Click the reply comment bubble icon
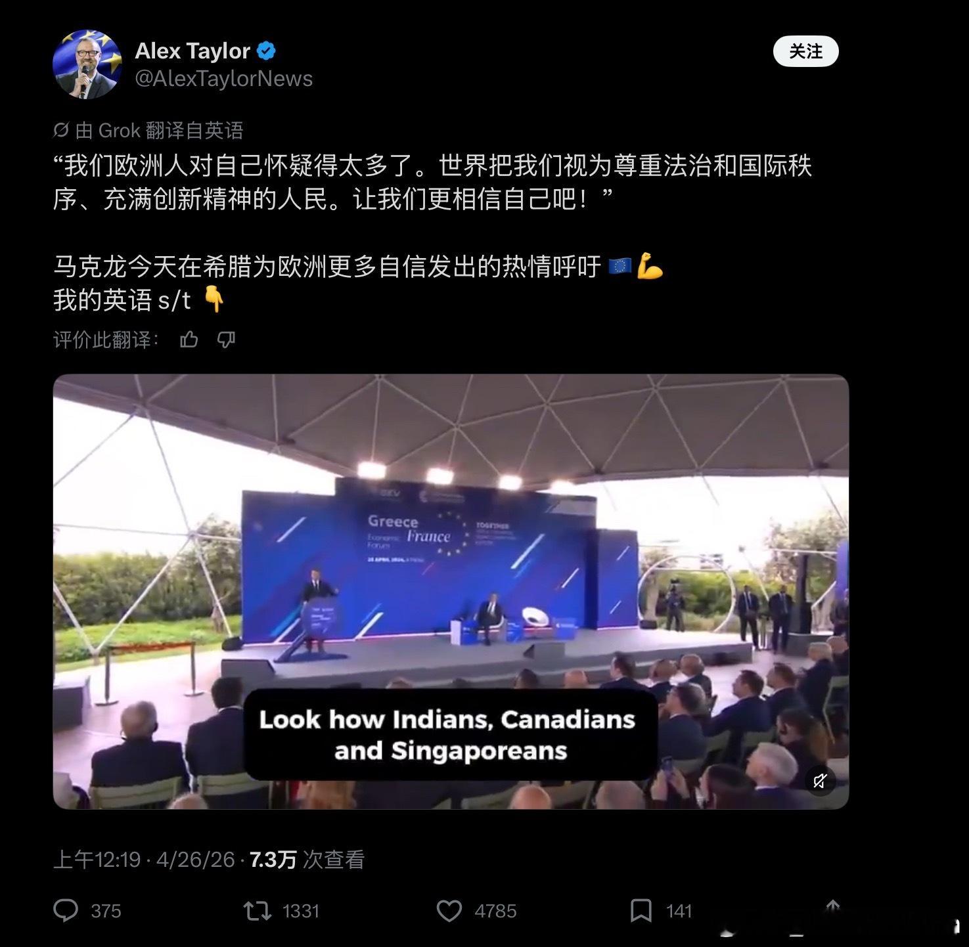This screenshot has width=969, height=947. [66, 910]
